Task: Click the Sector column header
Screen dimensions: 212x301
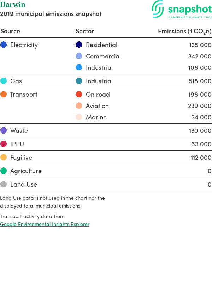Action: [85, 31]
